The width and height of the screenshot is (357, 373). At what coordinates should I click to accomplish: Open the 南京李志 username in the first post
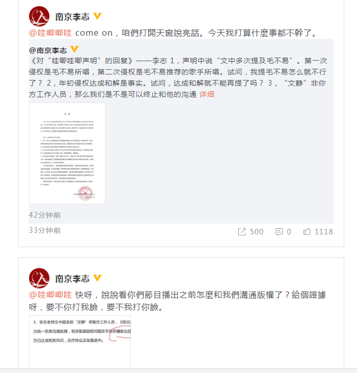(72, 17)
